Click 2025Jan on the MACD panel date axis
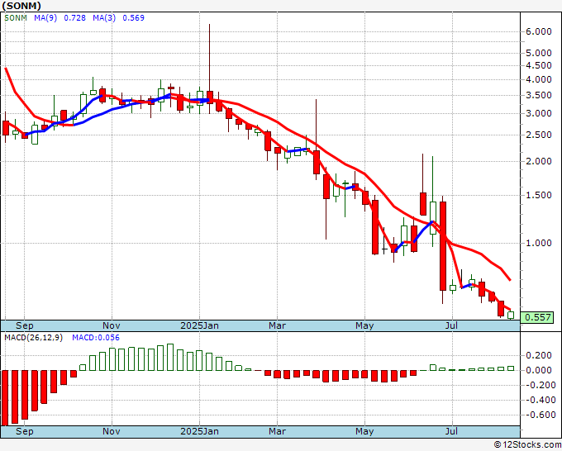This screenshot has width=562, height=451. 200,431
